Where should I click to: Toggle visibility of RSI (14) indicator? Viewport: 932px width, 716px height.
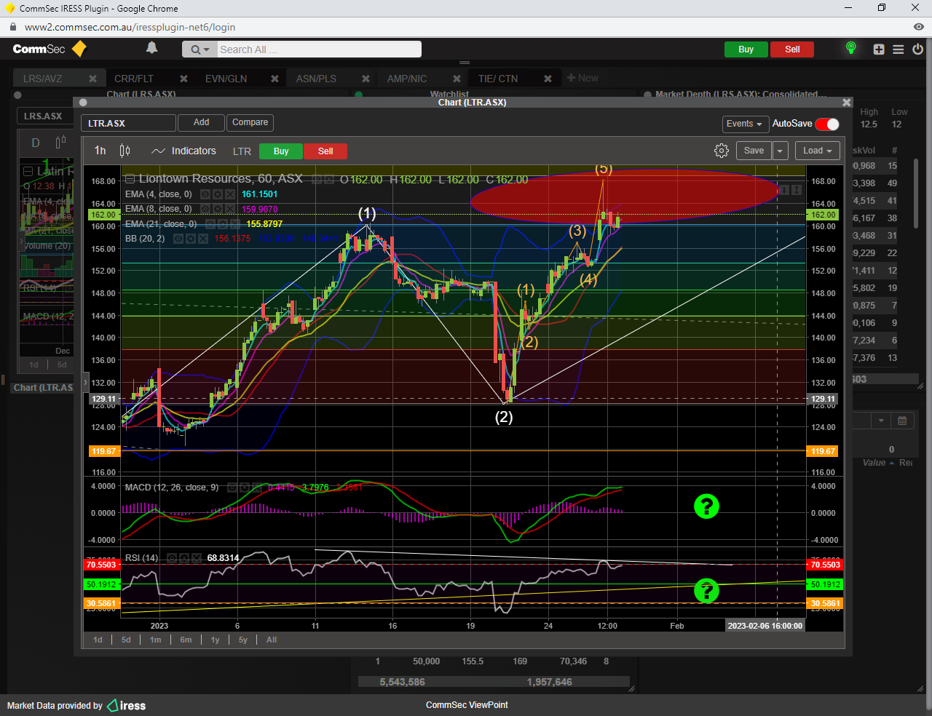coord(172,558)
